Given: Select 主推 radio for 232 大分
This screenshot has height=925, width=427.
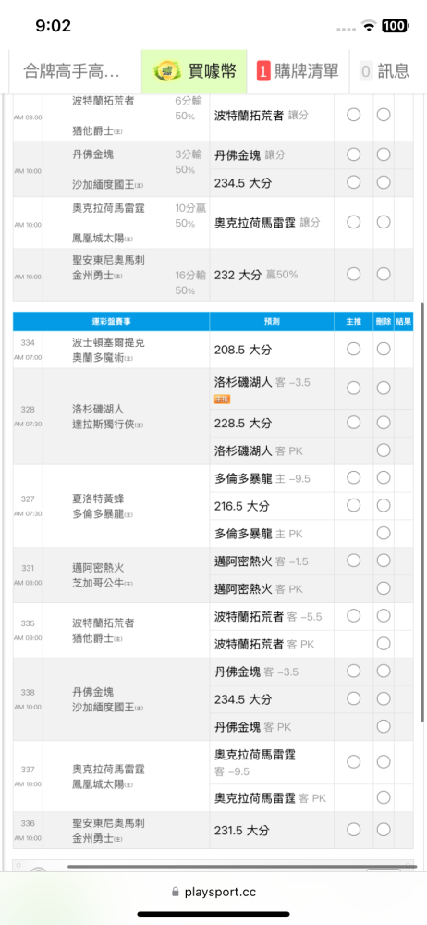Looking at the screenshot, I should click(x=353, y=274).
